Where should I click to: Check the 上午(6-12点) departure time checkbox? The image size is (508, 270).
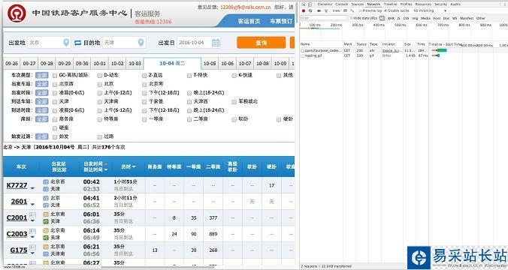click(x=99, y=93)
